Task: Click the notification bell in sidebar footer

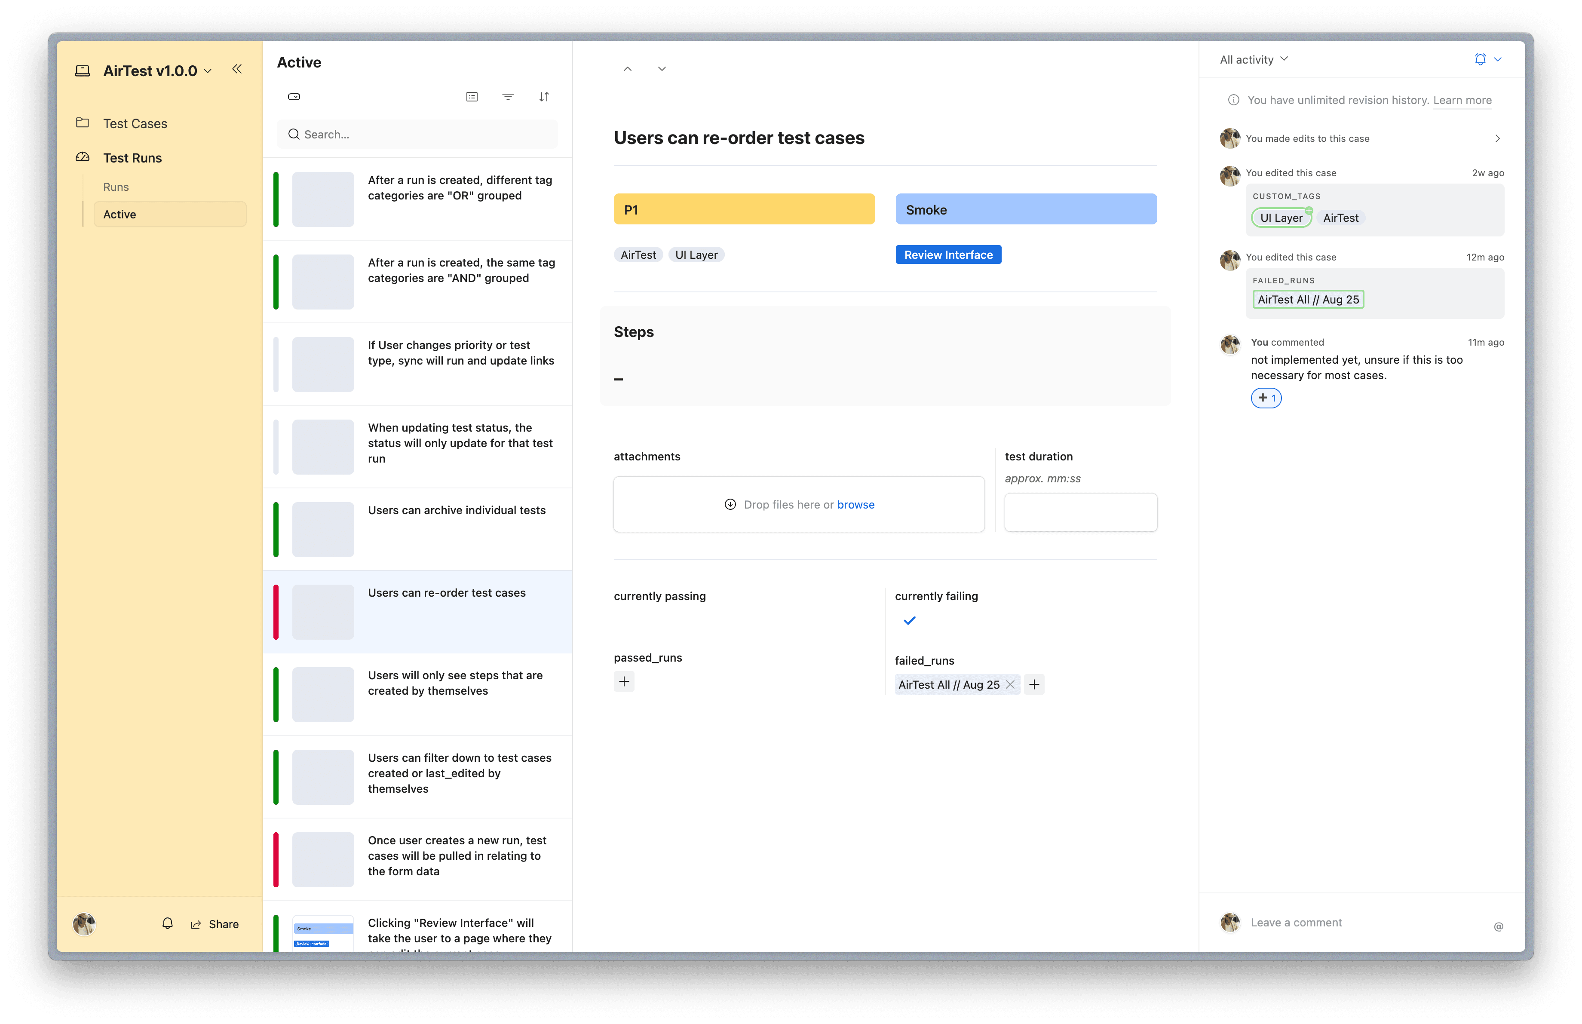Action: (x=168, y=924)
